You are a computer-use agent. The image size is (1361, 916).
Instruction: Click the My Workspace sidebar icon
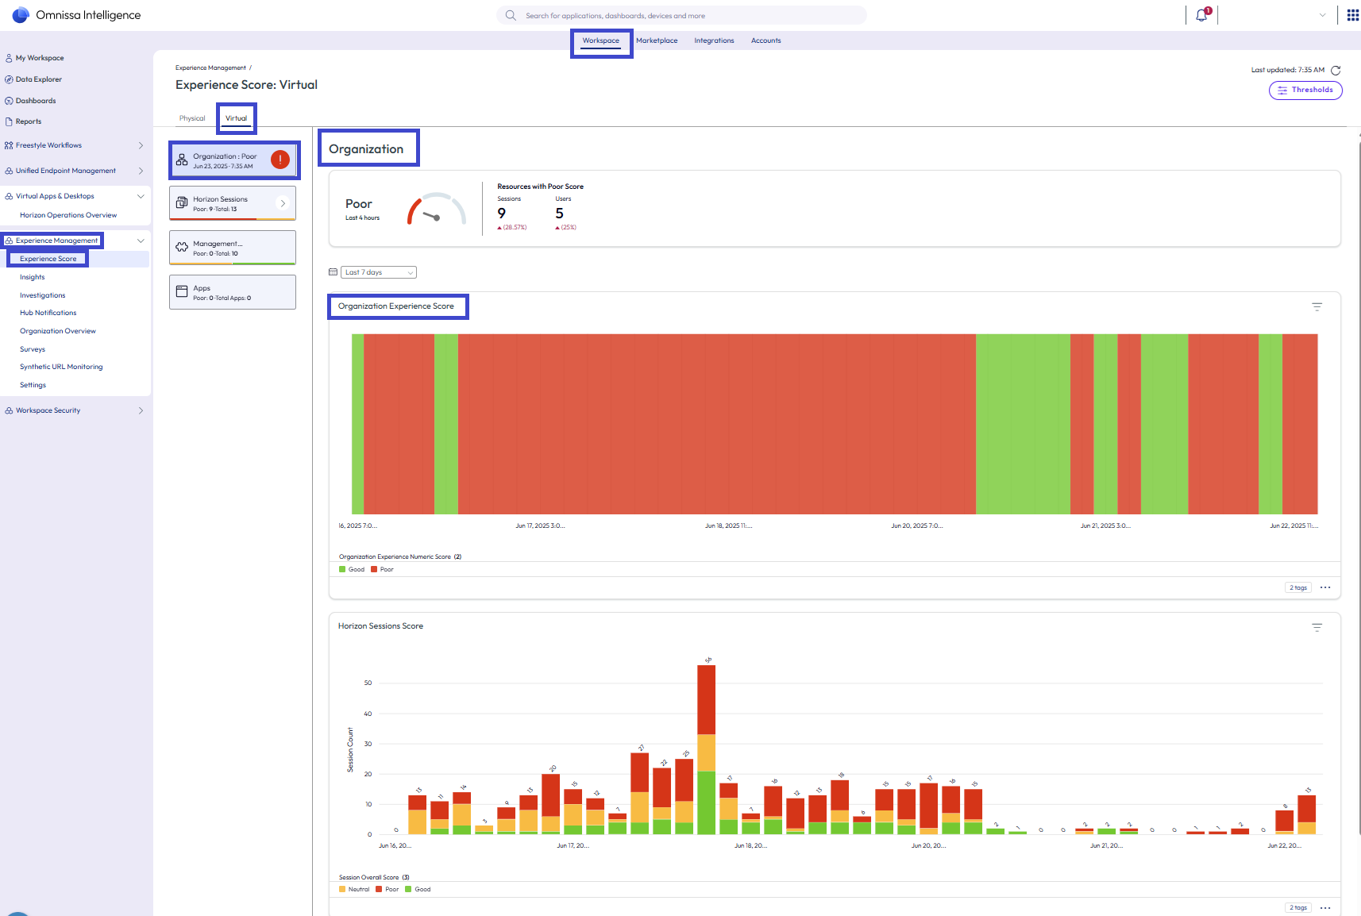[x=9, y=58]
